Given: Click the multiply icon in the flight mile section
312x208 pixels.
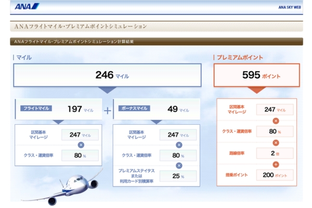Looking at the screenshot, I should [x=81, y=145].
